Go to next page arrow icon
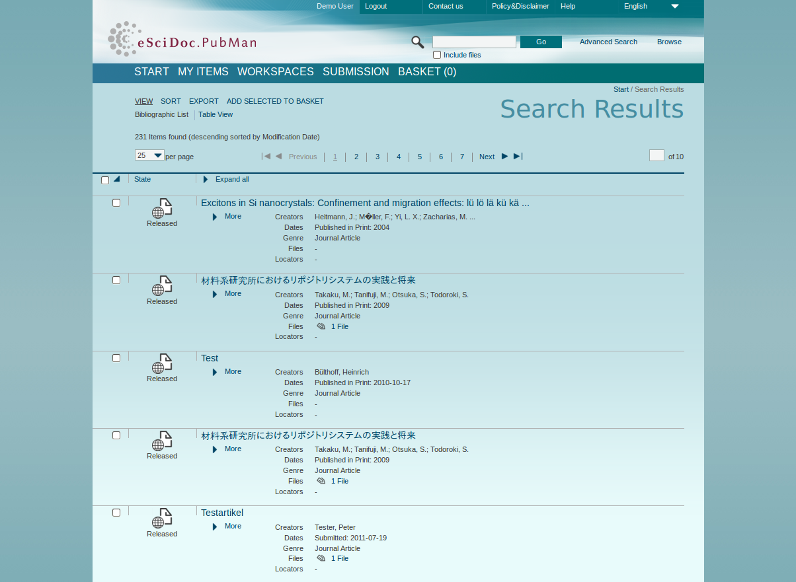Viewport: 796px width, 582px height. tap(504, 157)
